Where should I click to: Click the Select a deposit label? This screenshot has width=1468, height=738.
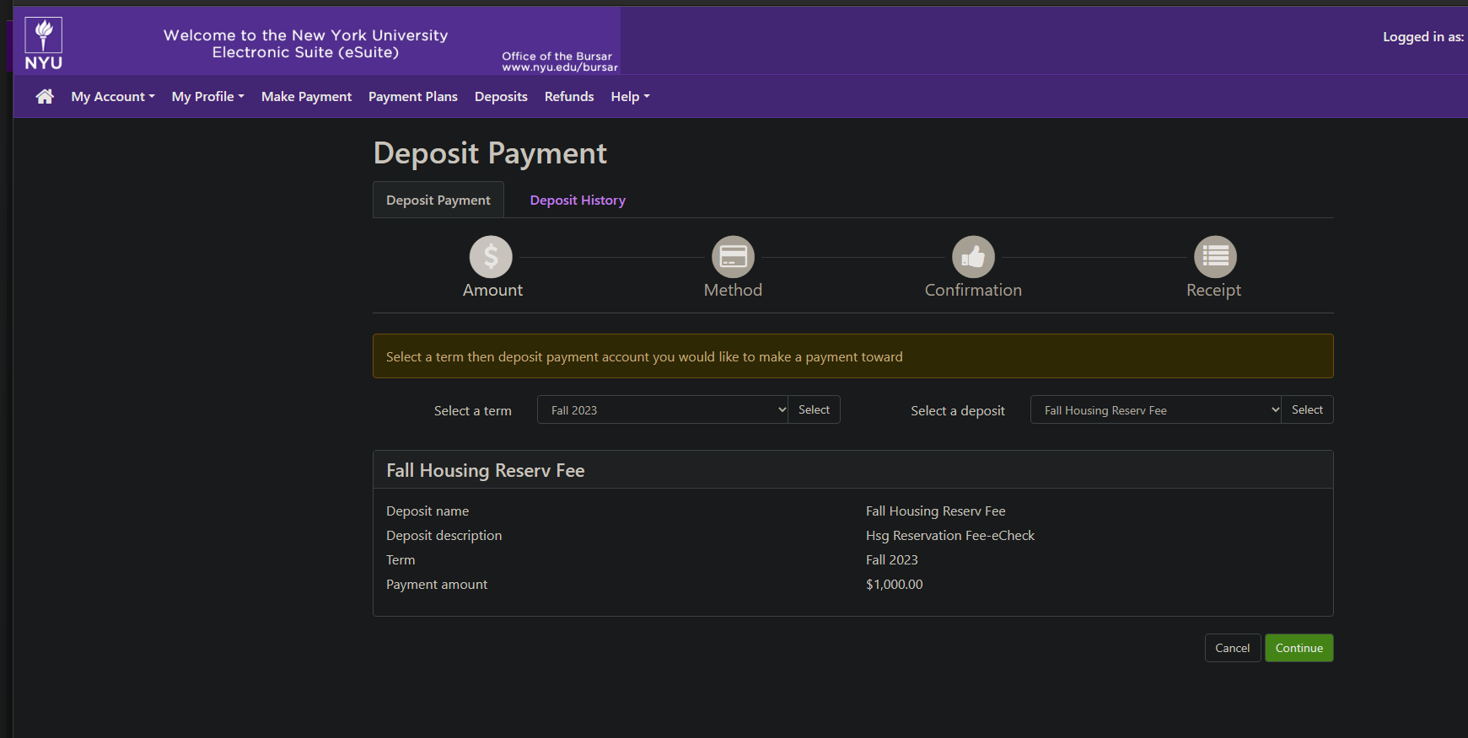tap(958, 411)
